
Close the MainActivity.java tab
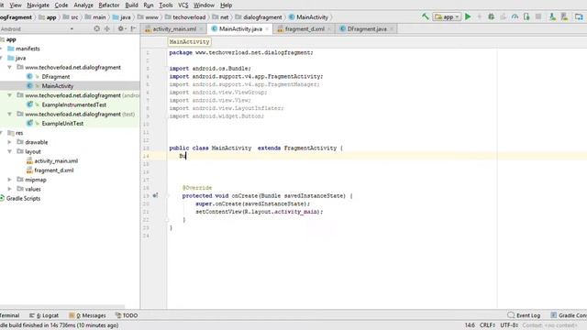267,28
